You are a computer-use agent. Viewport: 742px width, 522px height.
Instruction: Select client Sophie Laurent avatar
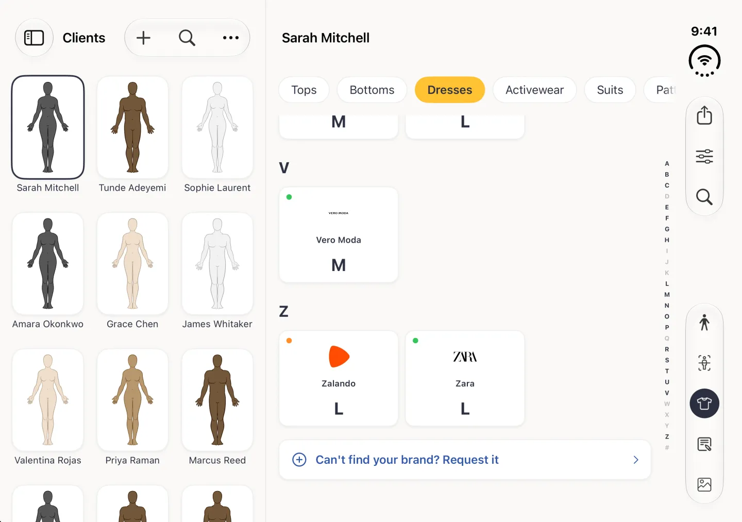tap(217, 127)
